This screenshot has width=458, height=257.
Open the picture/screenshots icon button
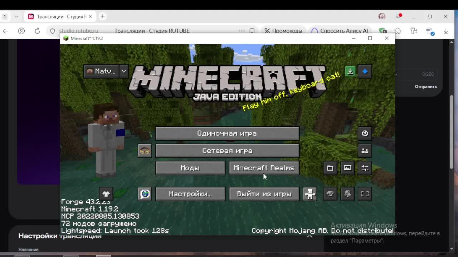(x=347, y=168)
